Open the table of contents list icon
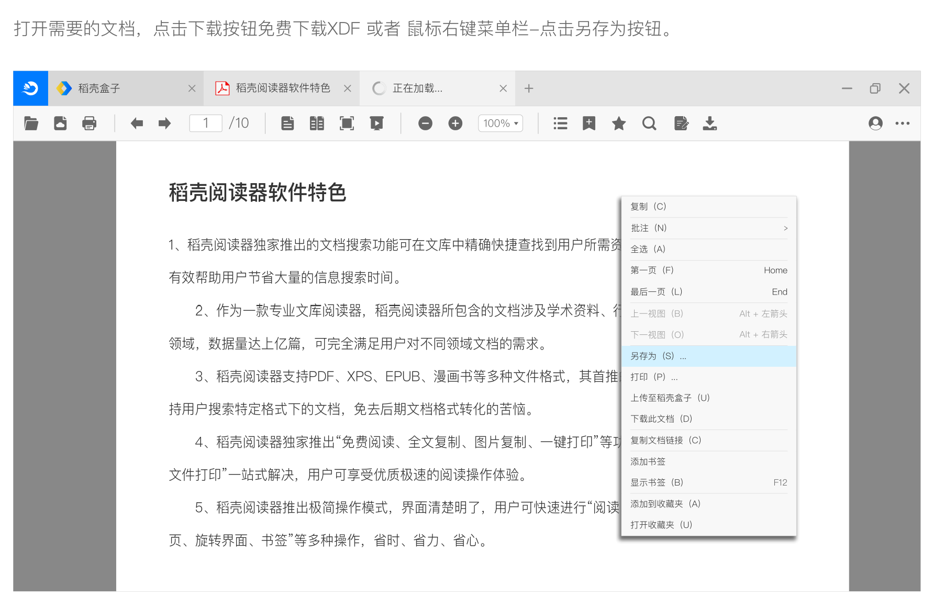Screen dimensions: 933x609 [x=560, y=123]
